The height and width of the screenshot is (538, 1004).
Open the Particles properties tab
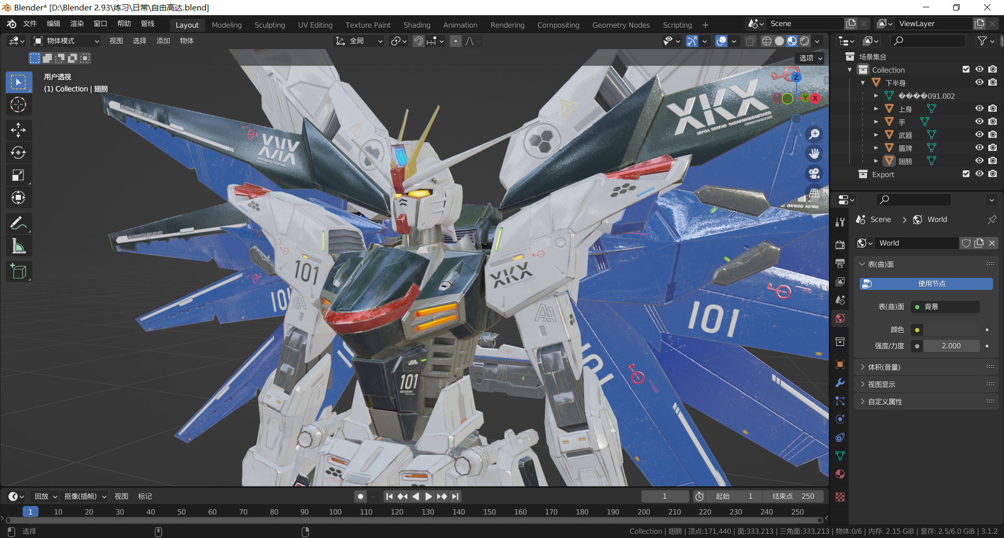(840, 401)
